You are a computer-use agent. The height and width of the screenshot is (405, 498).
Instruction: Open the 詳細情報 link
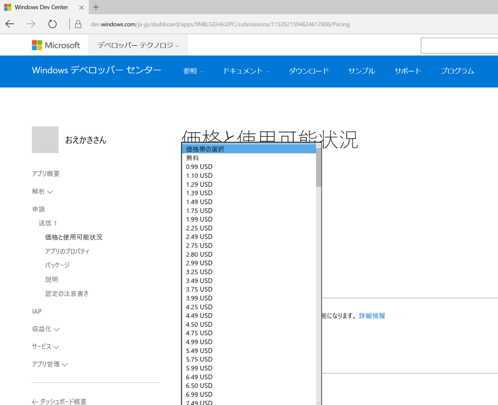coord(372,316)
